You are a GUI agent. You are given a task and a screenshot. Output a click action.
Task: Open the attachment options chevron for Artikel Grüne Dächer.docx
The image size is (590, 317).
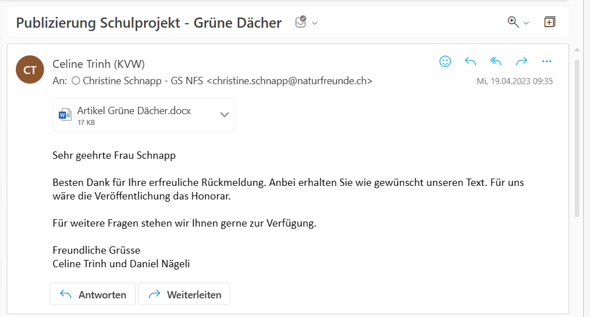tap(224, 115)
